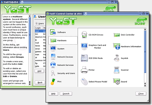Select the news user row
152x105 pixels.
pos(40,46)
